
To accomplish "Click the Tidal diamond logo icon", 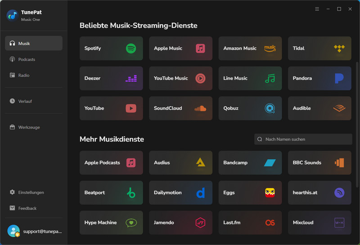I will pyautogui.click(x=339, y=49).
